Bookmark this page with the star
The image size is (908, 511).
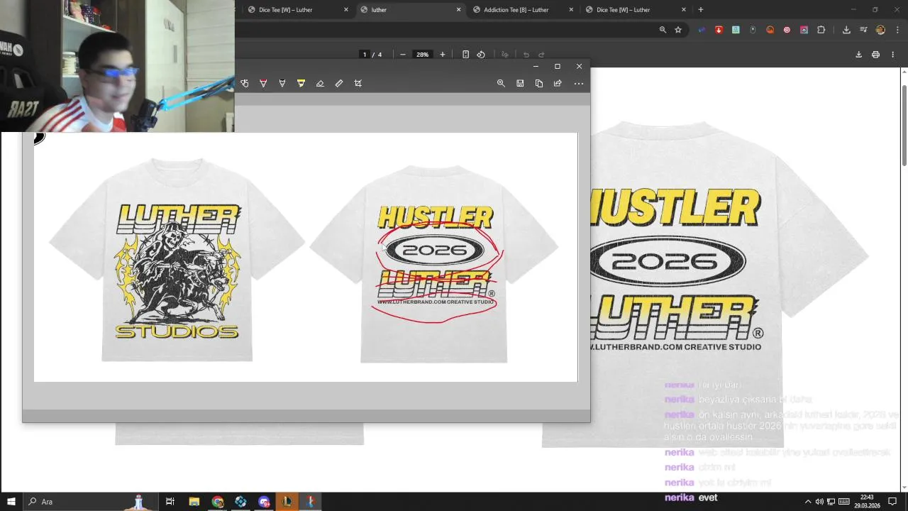point(678,30)
